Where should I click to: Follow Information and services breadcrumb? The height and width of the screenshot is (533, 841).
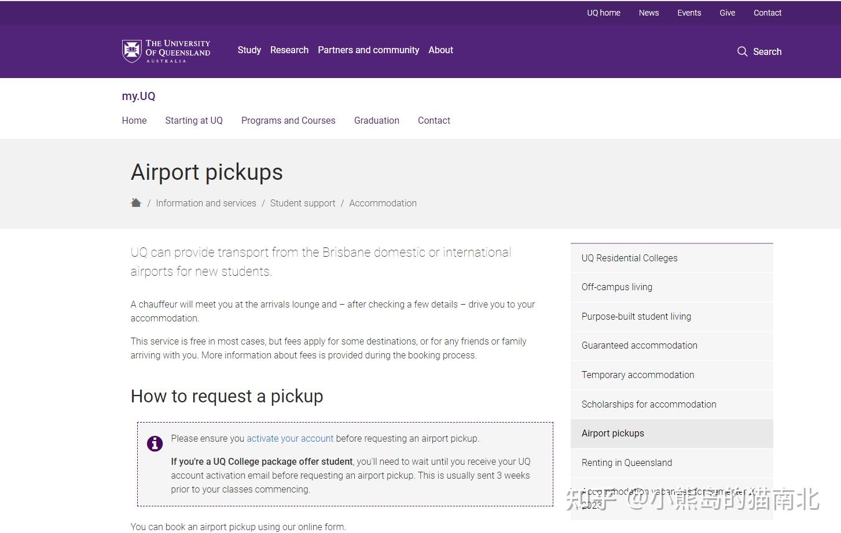206,203
